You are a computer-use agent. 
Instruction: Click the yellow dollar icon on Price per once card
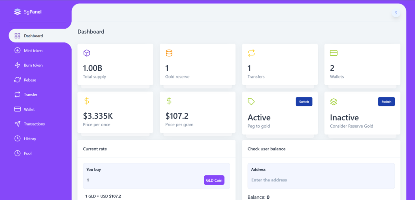pos(87,101)
